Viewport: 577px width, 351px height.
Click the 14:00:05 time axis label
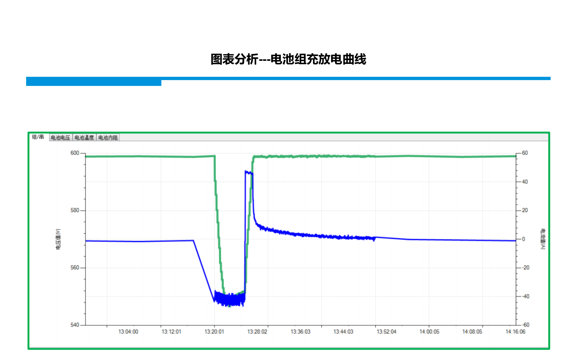(429, 331)
